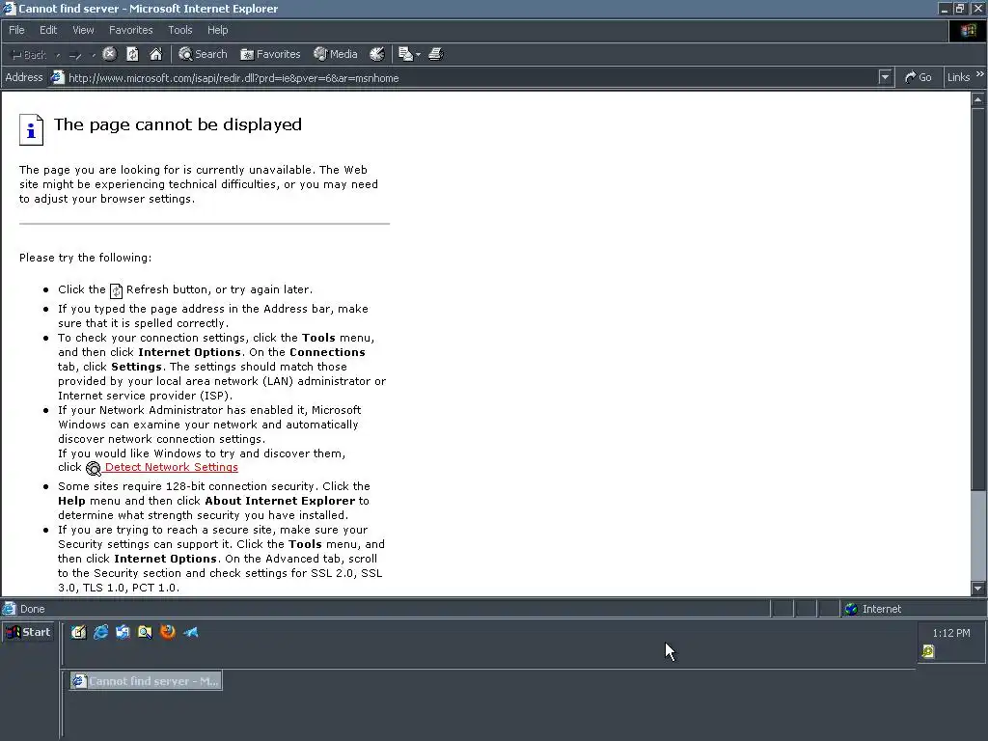This screenshot has height=741, width=988.
Task: Click the inline Refresh icon in the page text
Action: (116, 290)
